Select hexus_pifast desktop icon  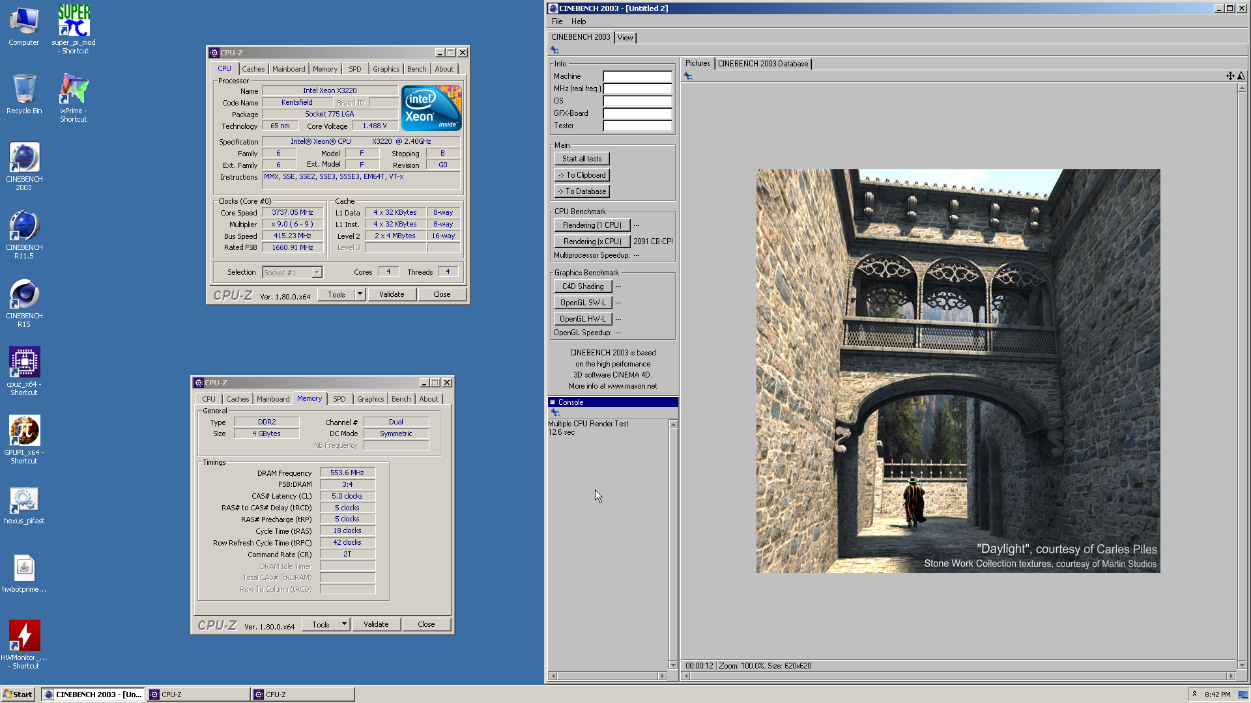coord(24,506)
